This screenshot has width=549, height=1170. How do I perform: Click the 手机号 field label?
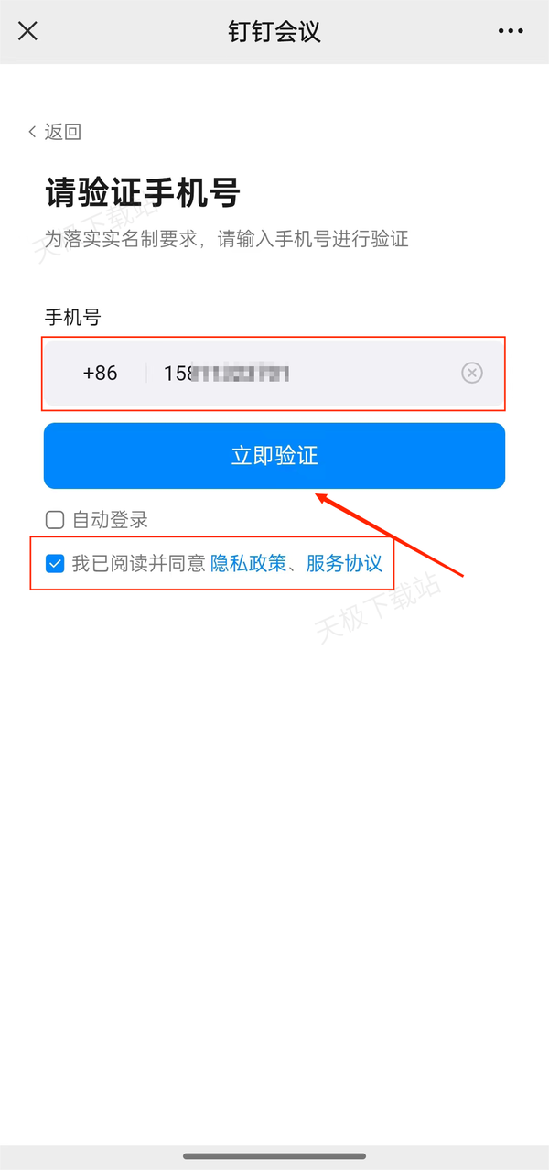tap(73, 318)
